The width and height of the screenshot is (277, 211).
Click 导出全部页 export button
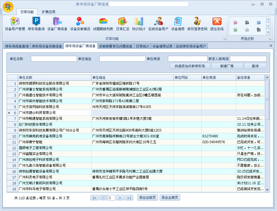tap(170, 198)
